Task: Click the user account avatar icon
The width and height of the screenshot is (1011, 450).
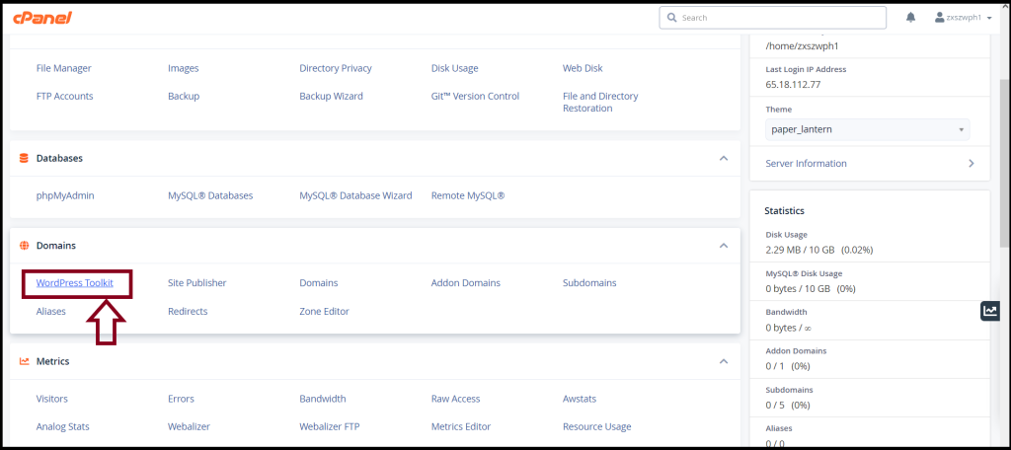Action: 940,18
